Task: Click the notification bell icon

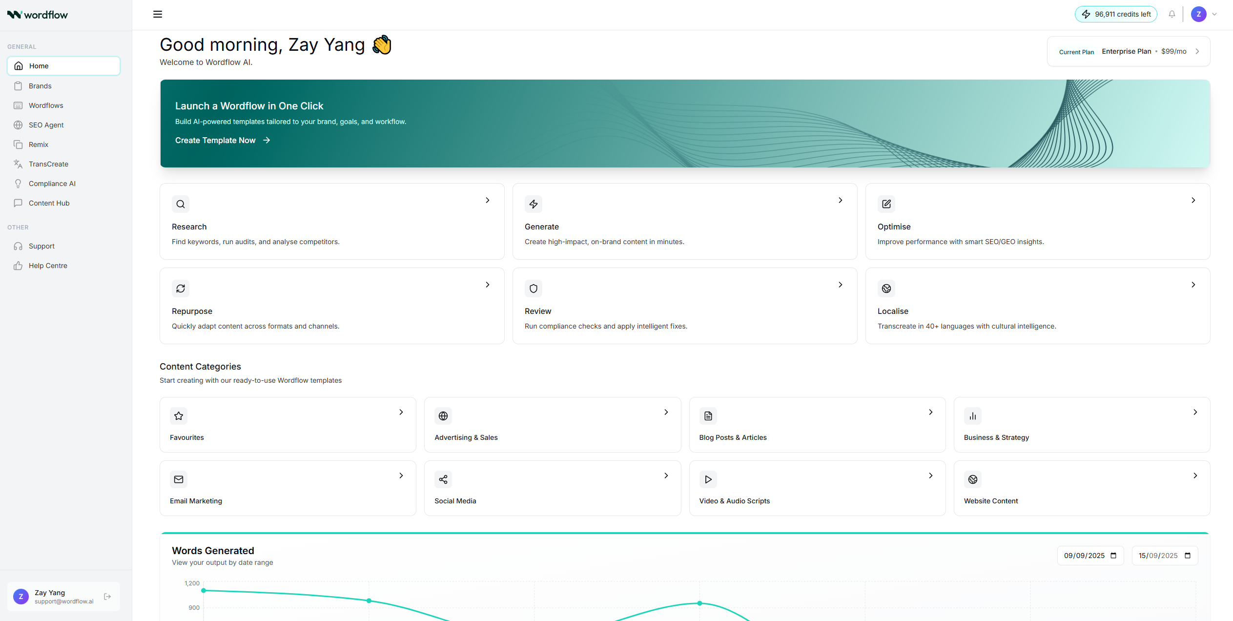Action: point(1172,14)
